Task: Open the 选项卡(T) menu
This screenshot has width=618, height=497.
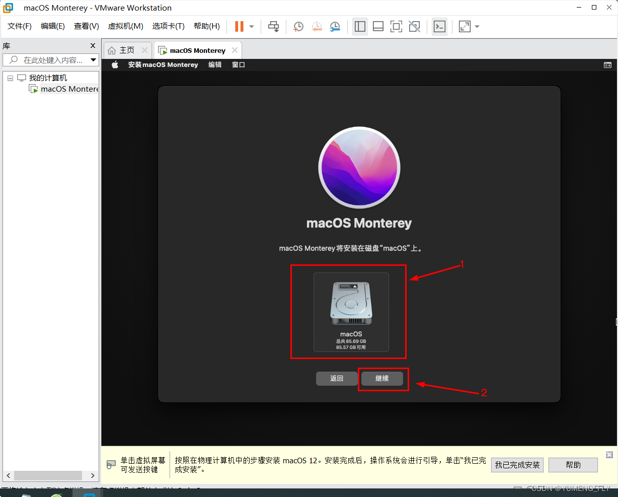Action: pos(169,26)
